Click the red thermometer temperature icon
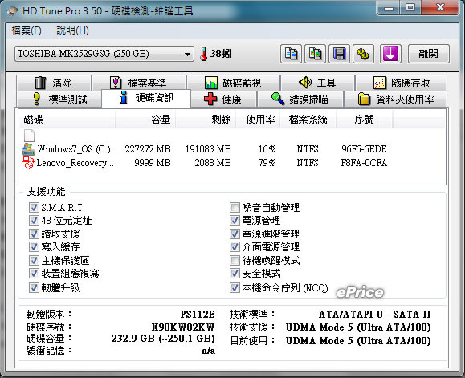The width and height of the screenshot is (465, 378). pos(204,55)
